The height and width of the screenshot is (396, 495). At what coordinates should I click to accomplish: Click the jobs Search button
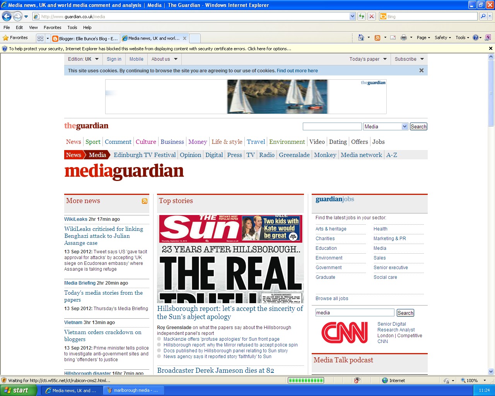[x=405, y=313]
